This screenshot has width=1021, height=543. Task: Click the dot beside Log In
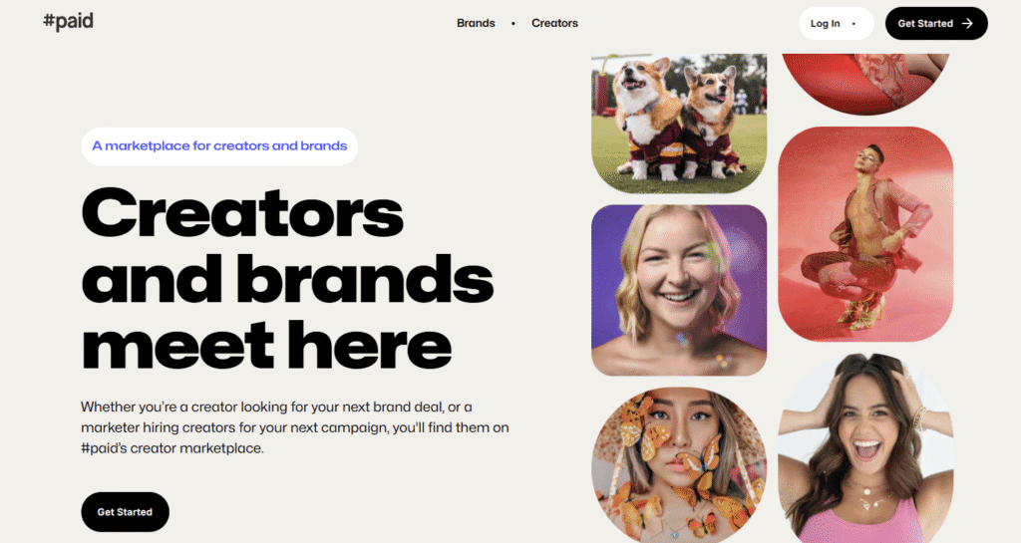853,24
